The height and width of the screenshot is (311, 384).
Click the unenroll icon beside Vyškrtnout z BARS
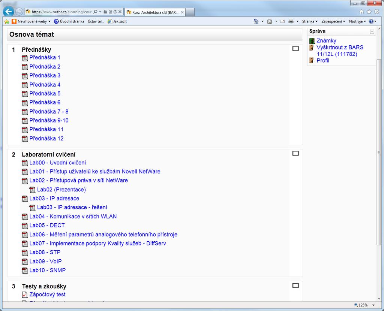click(x=312, y=48)
